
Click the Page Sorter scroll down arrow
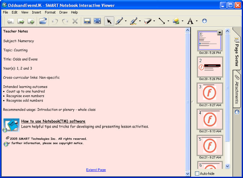click(x=228, y=166)
